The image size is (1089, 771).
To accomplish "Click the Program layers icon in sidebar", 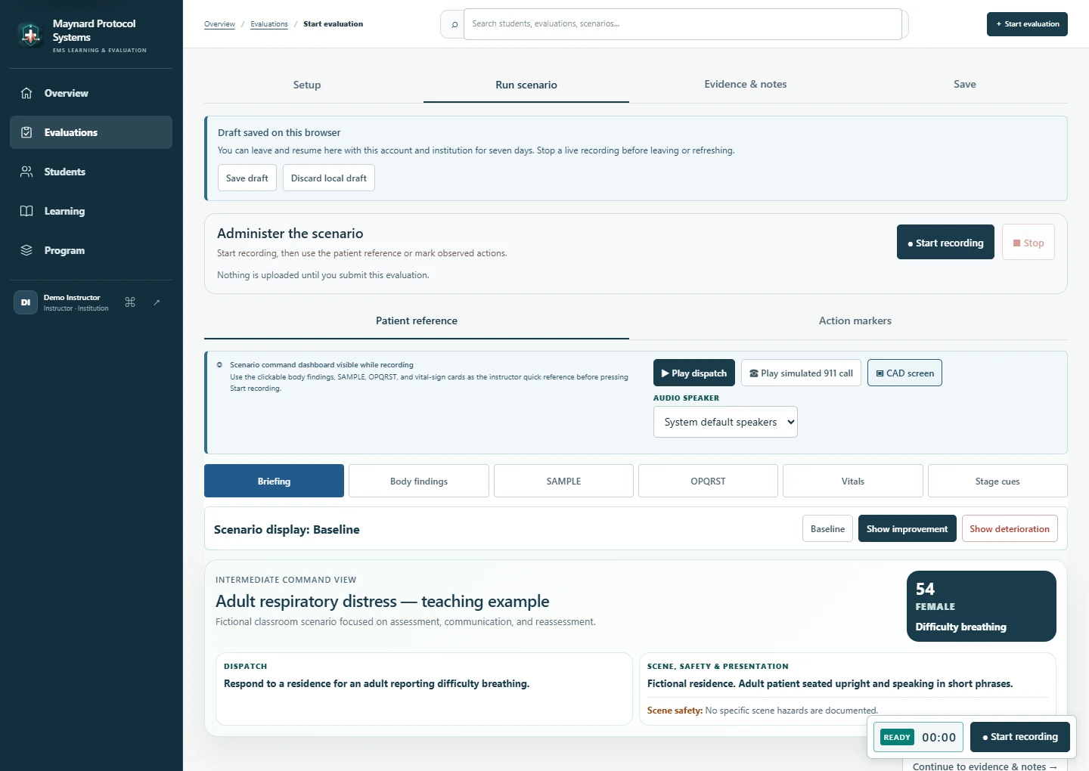I will pos(26,250).
